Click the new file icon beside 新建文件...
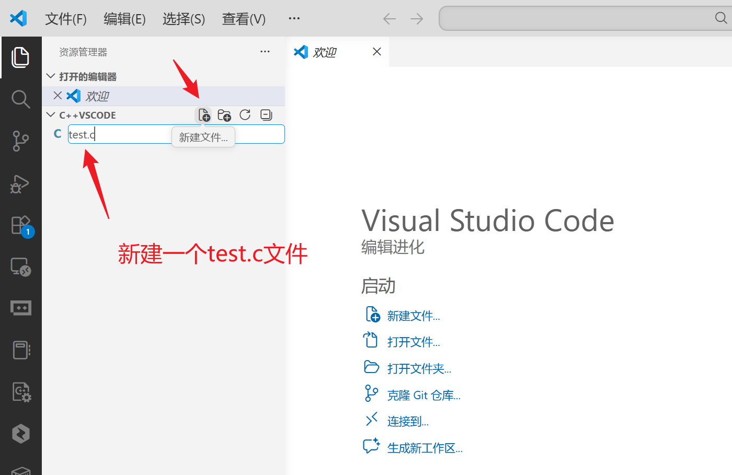This screenshot has height=475, width=732. tap(372, 315)
